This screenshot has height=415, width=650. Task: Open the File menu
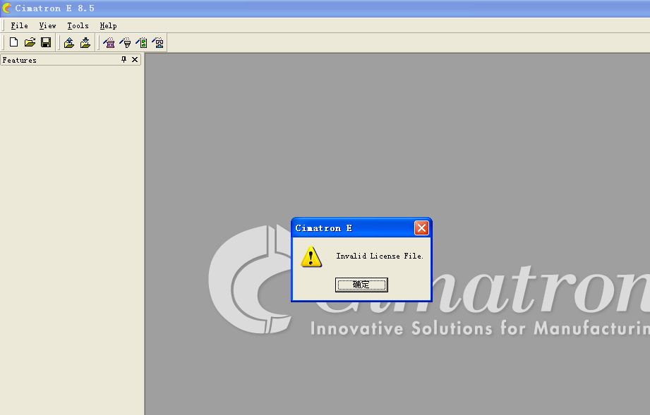pos(18,25)
